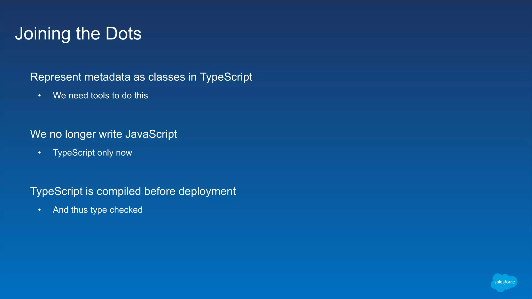
Task: Click 'TypeScript is compiled before deployment' heading
Action: point(133,192)
